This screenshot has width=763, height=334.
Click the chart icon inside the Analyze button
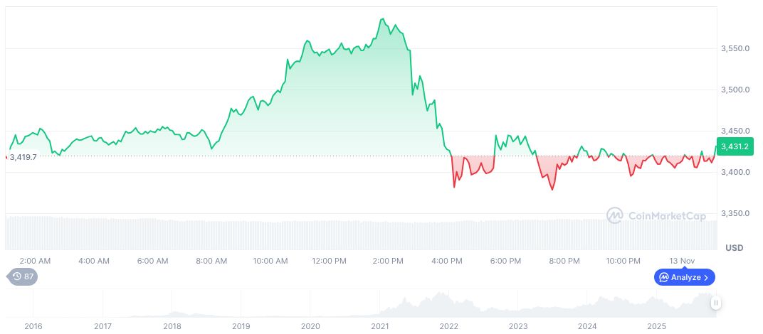663,277
